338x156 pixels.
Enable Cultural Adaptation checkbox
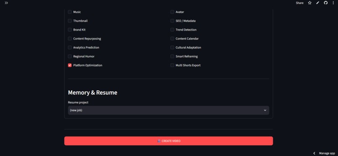172,47
